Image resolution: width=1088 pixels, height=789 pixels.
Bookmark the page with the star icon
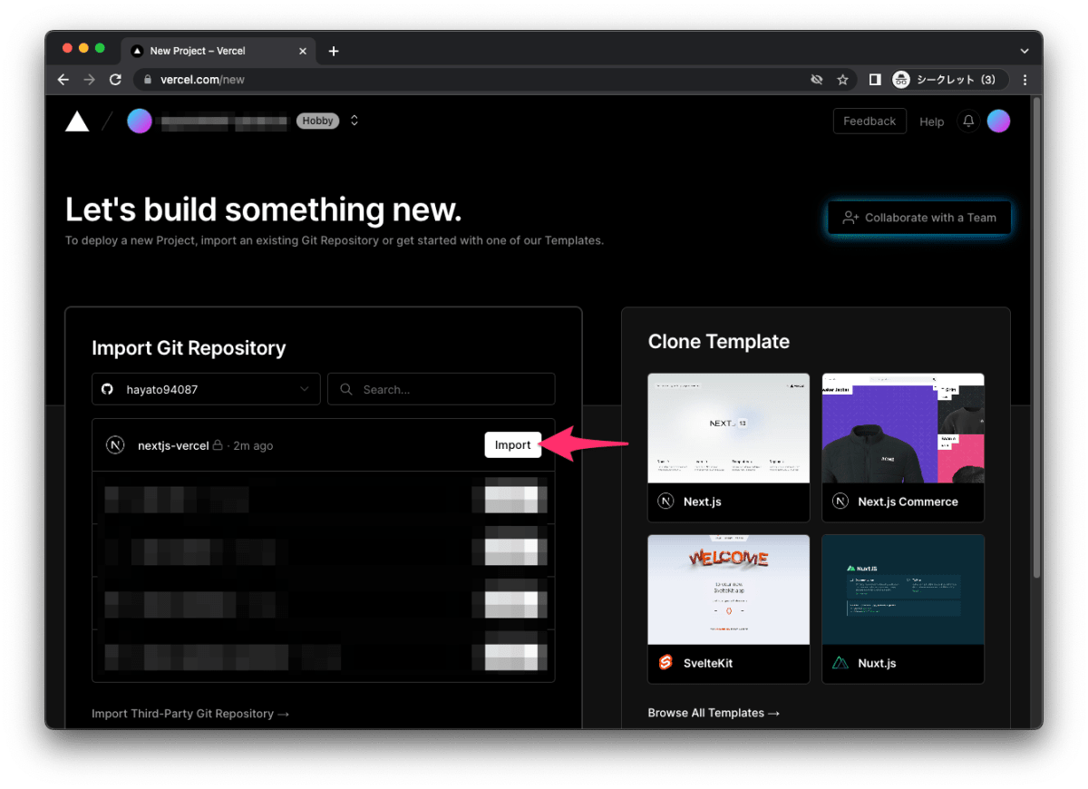[x=842, y=80]
